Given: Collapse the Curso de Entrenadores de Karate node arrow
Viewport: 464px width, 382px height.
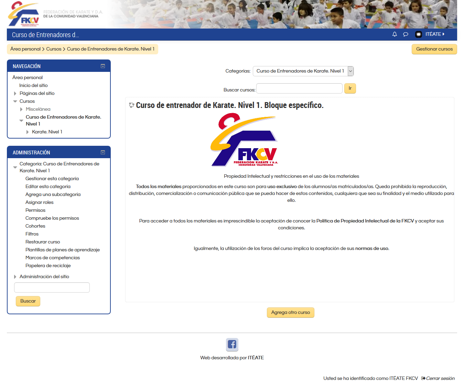Looking at the screenshot, I should pos(21,121).
